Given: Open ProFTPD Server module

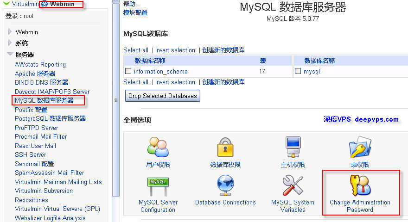Looking at the screenshot, I should (x=37, y=128).
